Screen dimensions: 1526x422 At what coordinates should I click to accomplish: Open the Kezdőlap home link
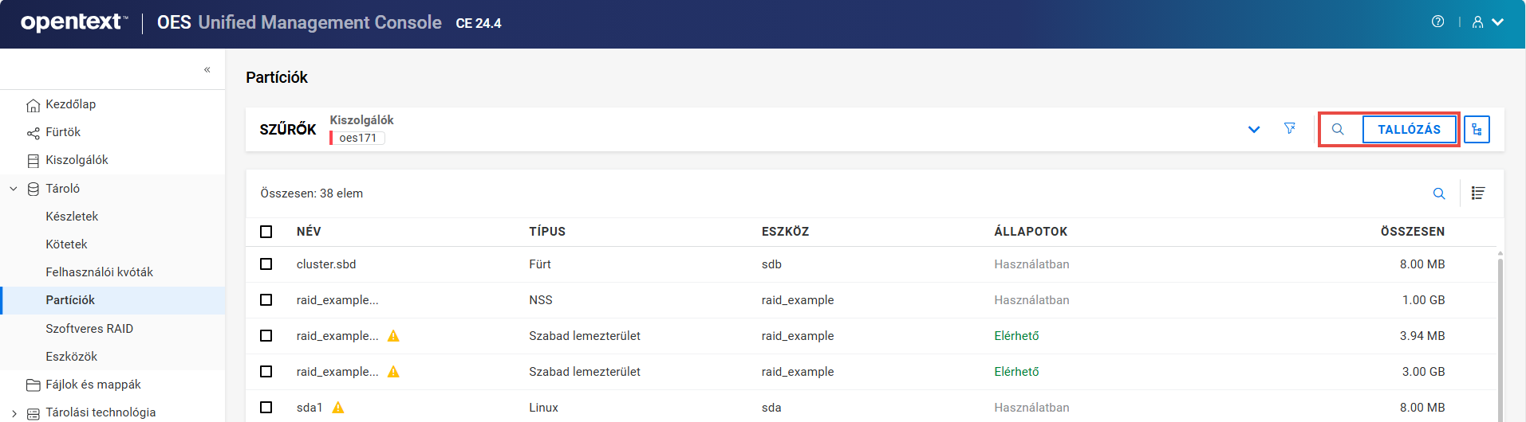[x=70, y=104]
